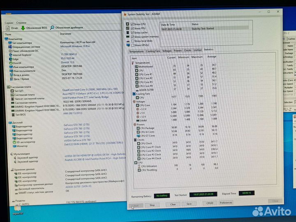Click the Значение column header
Screen dimensions: 296x222
65,34
